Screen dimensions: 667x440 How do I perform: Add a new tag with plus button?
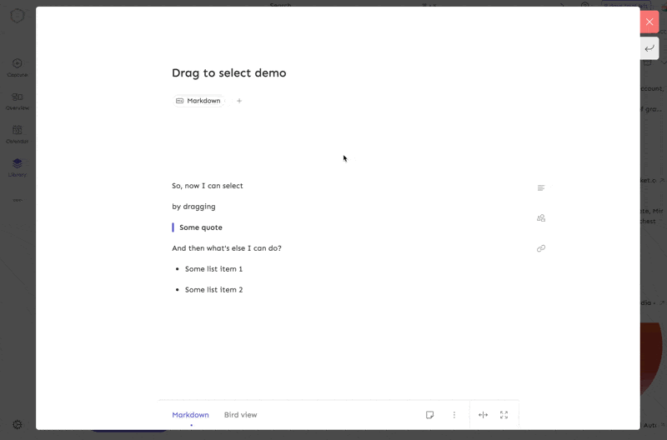239,101
